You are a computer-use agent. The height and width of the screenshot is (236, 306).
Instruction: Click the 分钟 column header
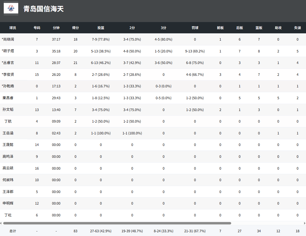click(56, 28)
